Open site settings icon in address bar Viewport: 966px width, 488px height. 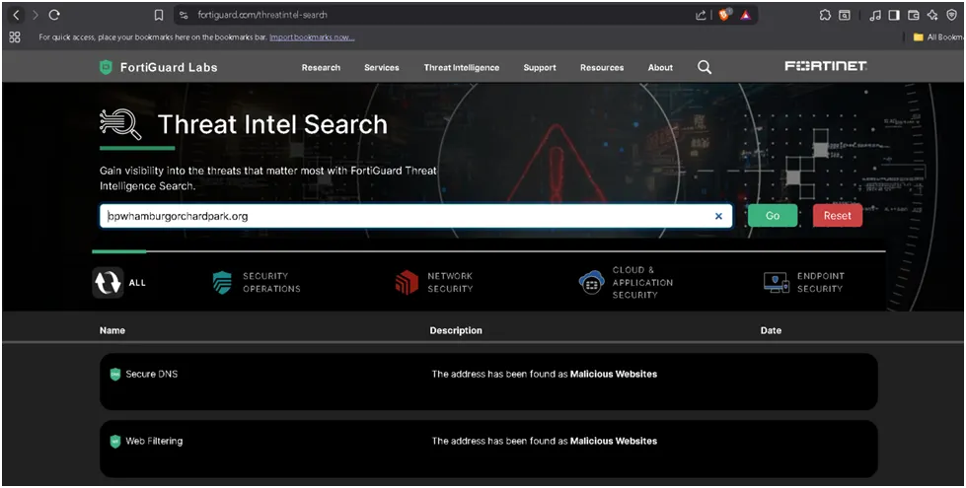pos(184,15)
